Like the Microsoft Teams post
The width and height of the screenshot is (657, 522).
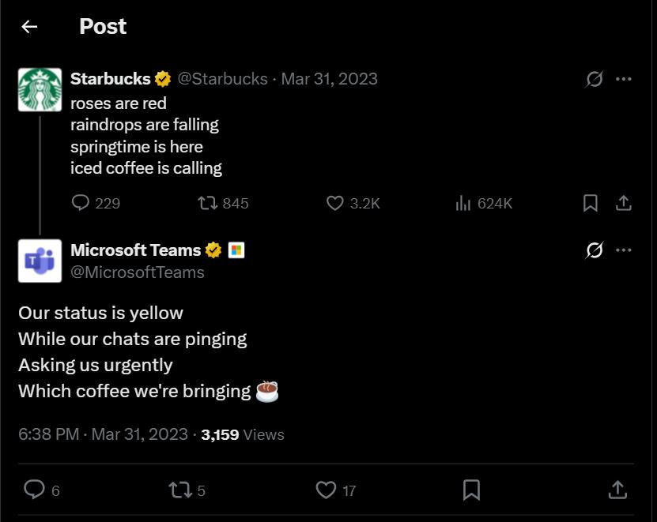tap(326, 490)
